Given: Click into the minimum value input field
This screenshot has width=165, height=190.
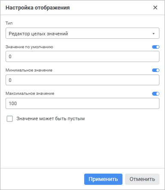Looking at the screenshot, I should [x=82, y=80].
